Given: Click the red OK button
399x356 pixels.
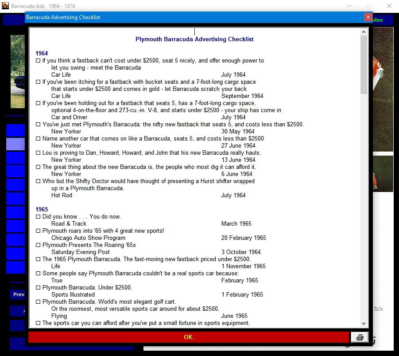Looking at the screenshot, I should point(188,337).
